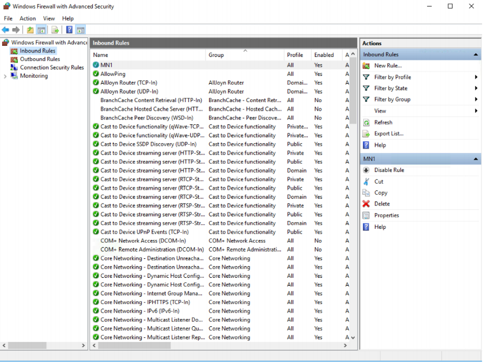The image size is (483, 362).
Task: Sort rules by the Enabled column header
Action: point(327,55)
